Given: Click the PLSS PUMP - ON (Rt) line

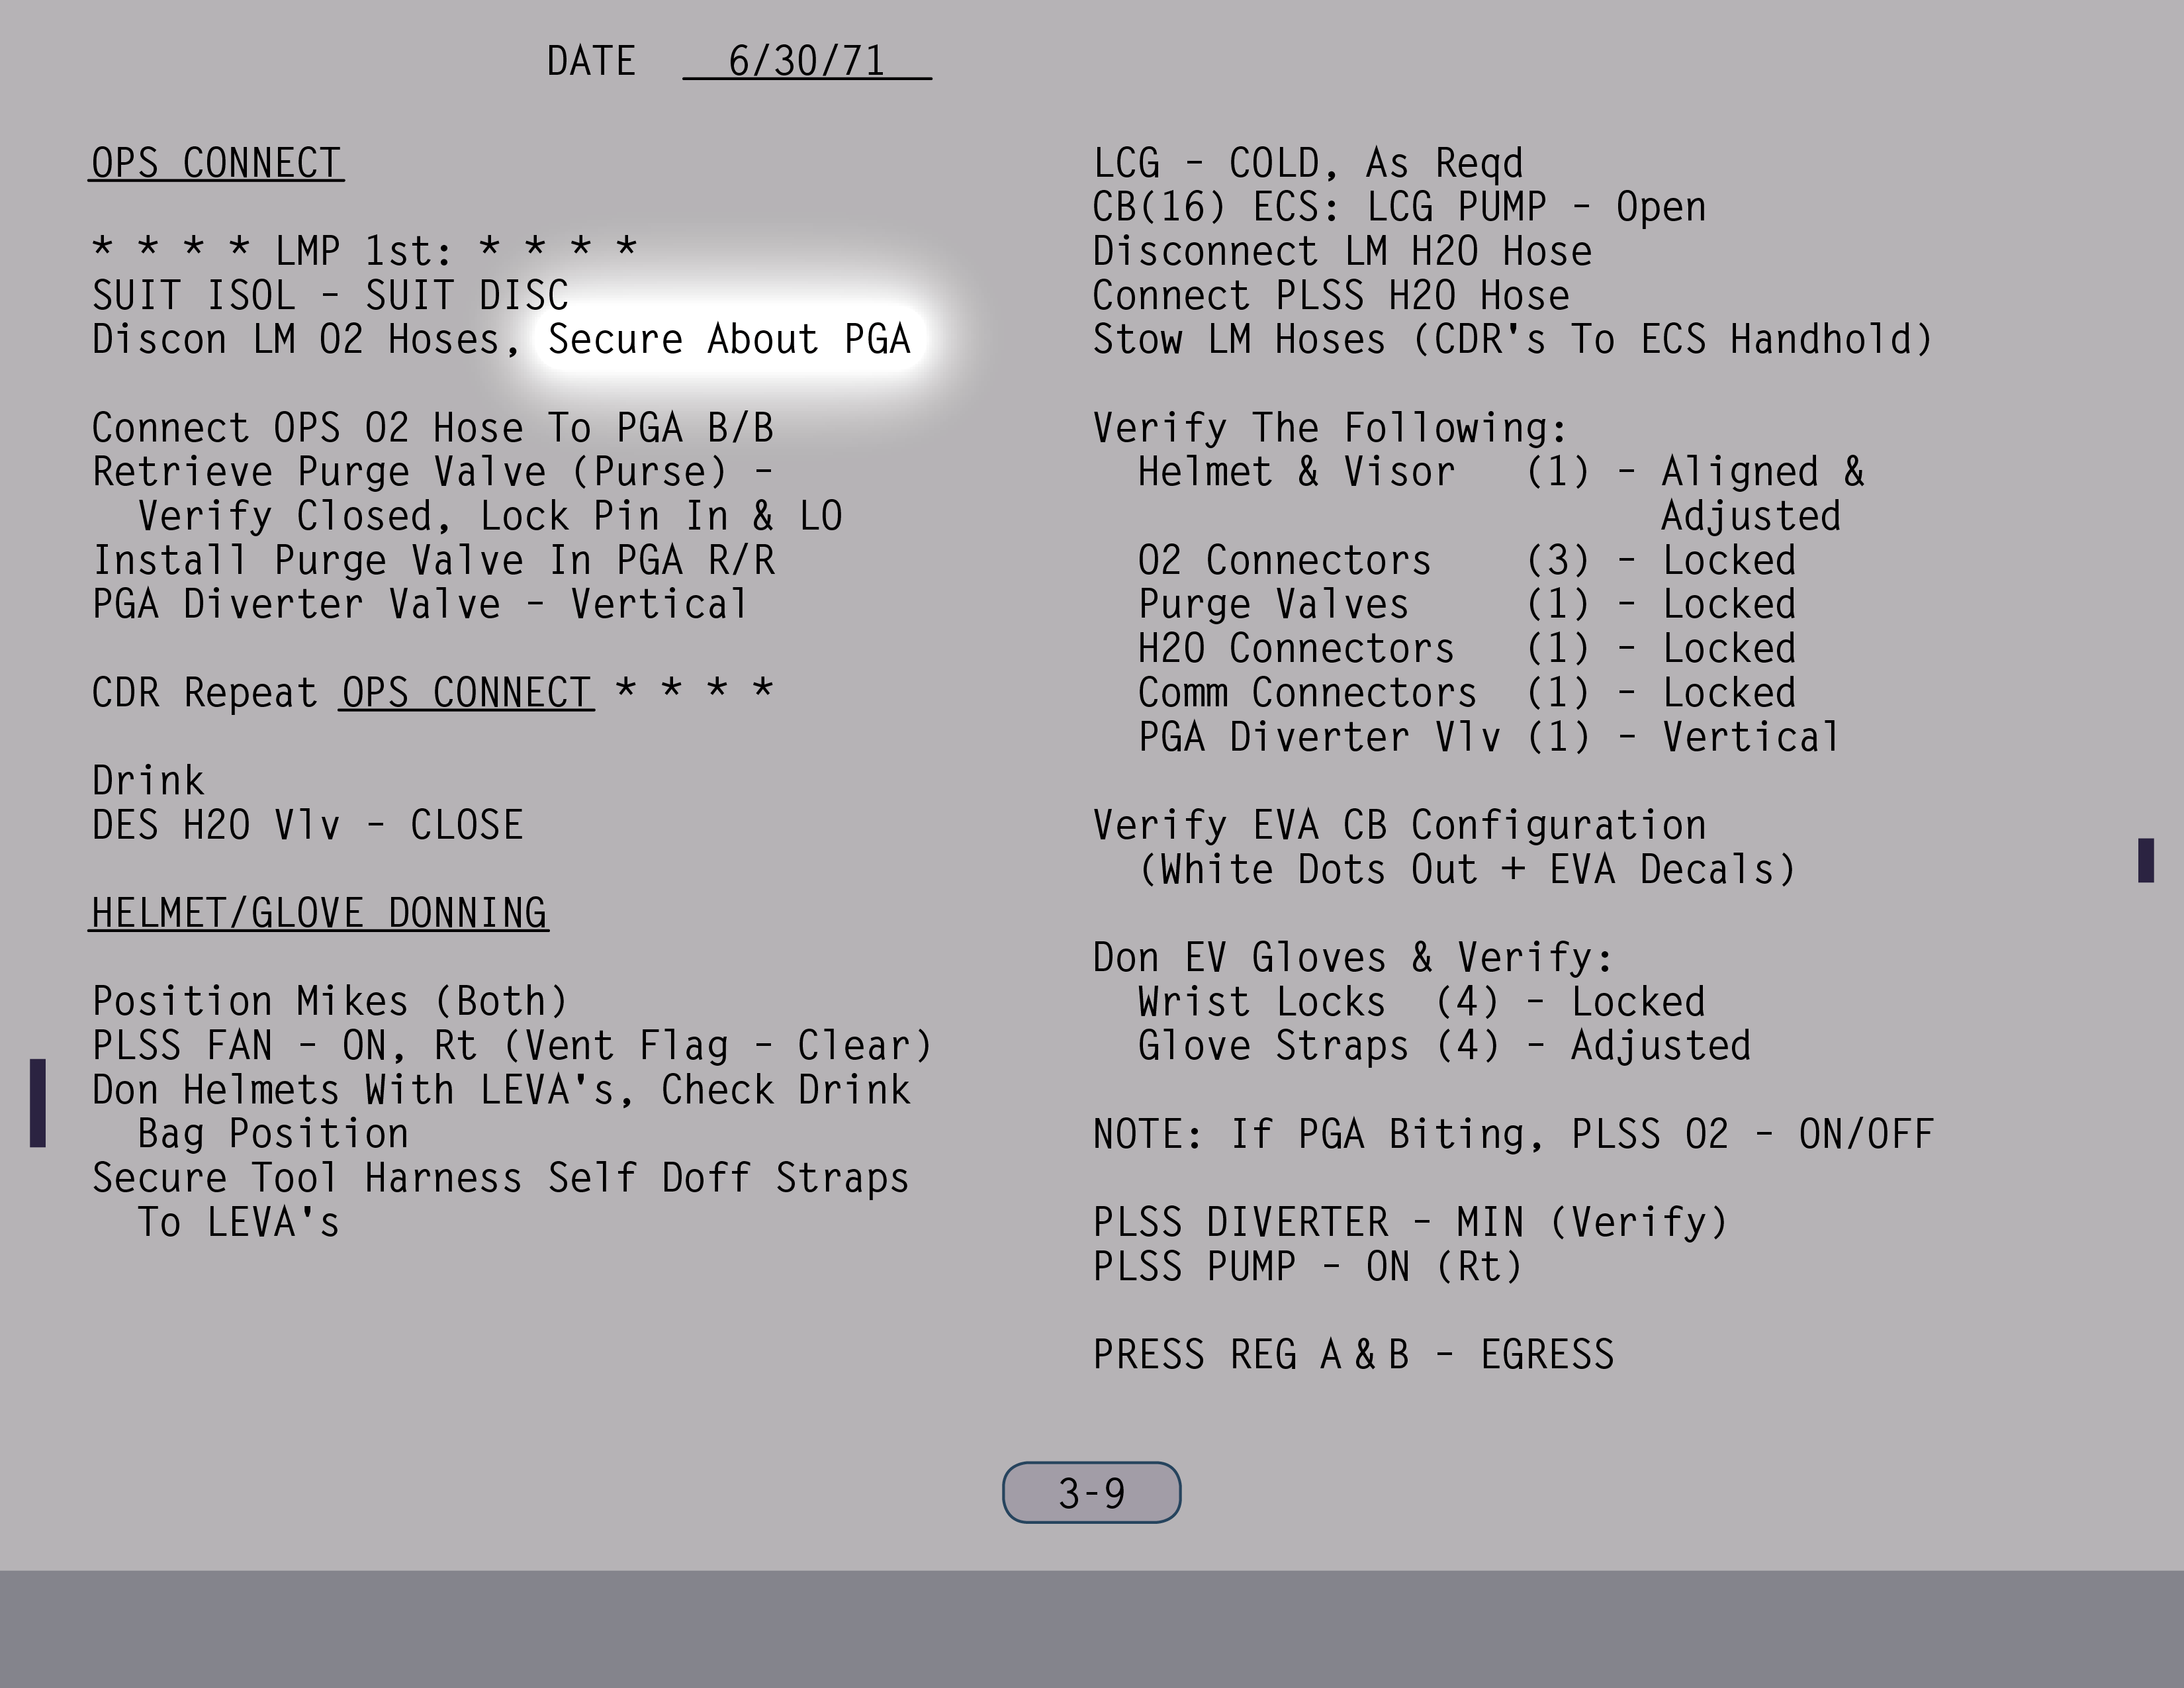Looking at the screenshot, I should (1307, 1267).
